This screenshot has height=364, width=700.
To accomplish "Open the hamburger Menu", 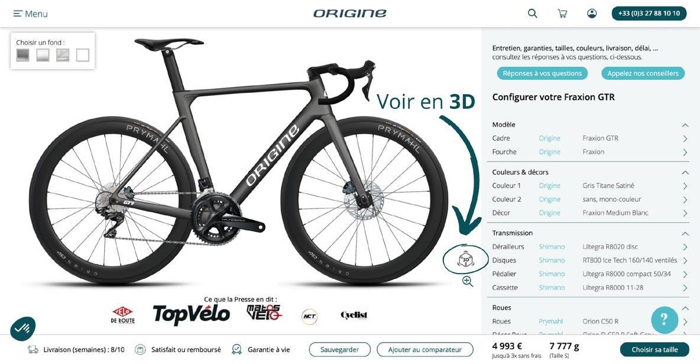I will pyautogui.click(x=30, y=14).
